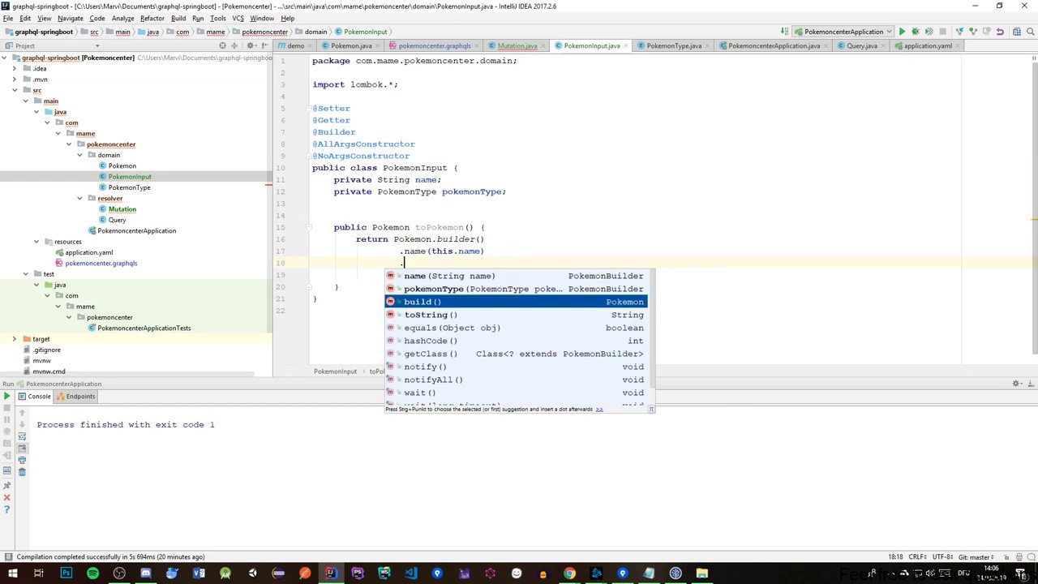Collapse the resources folder
This screenshot has width=1038, height=584.
click(x=36, y=242)
